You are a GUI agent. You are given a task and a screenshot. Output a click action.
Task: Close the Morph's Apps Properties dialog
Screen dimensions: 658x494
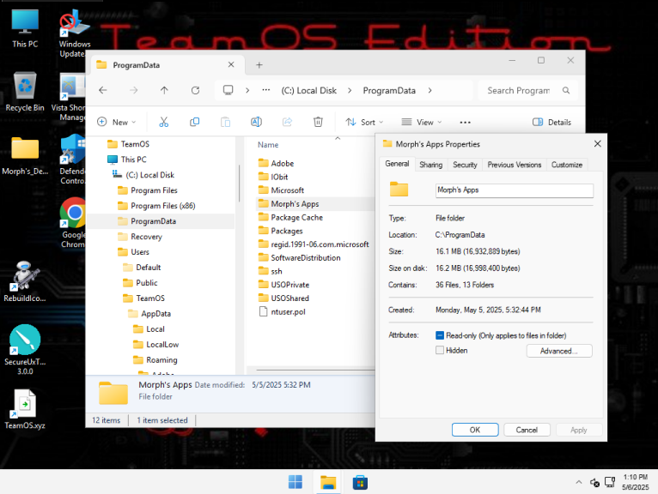(x=598, y=144)
